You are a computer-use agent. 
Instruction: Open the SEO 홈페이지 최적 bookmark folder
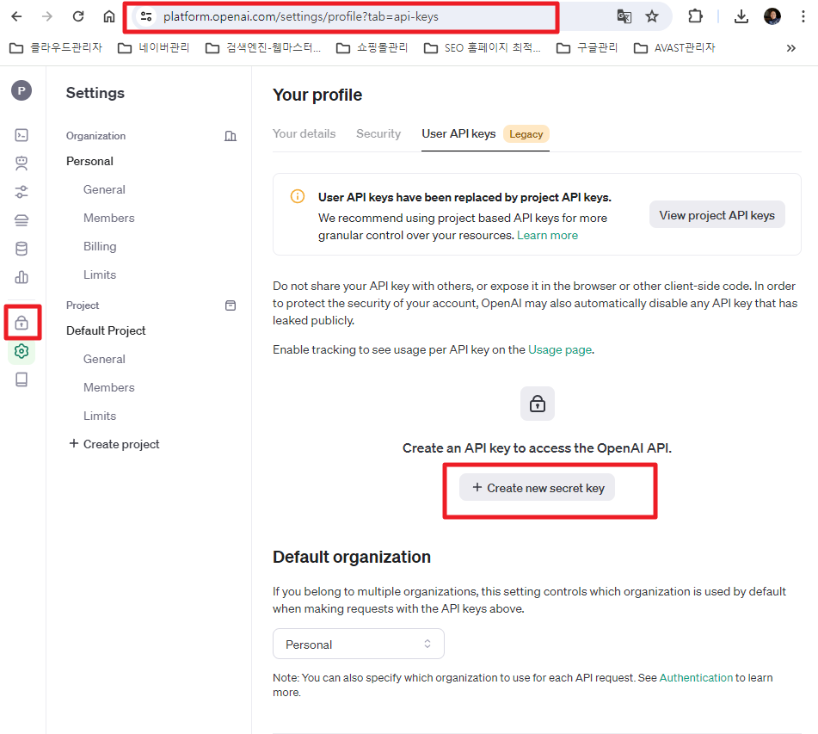[x=483, y=48]
